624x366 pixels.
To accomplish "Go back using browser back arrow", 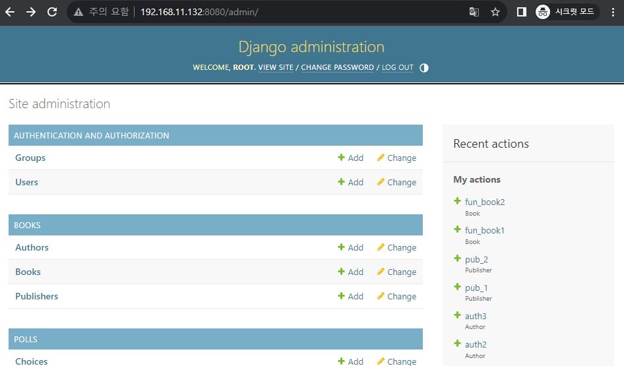I will coord(10,12).
